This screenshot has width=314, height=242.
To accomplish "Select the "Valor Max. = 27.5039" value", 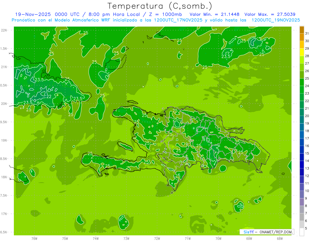I will coord(270,14).
